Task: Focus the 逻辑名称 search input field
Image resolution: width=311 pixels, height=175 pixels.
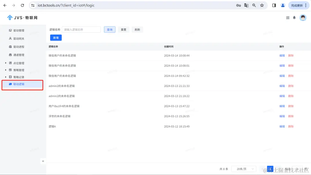Action: 81,30
